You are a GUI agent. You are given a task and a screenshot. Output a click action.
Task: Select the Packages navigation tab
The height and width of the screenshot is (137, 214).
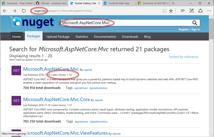point(34,36)
